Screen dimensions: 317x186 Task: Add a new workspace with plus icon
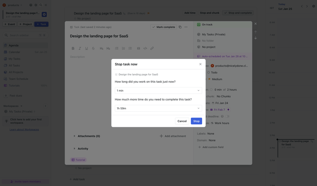(45, 106)
